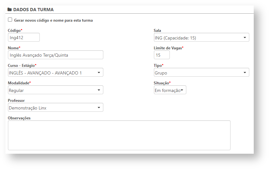Enable the generate new code and name checkbox
The width and height of the screenshot is (269, 169).
(x=10, y=20)
